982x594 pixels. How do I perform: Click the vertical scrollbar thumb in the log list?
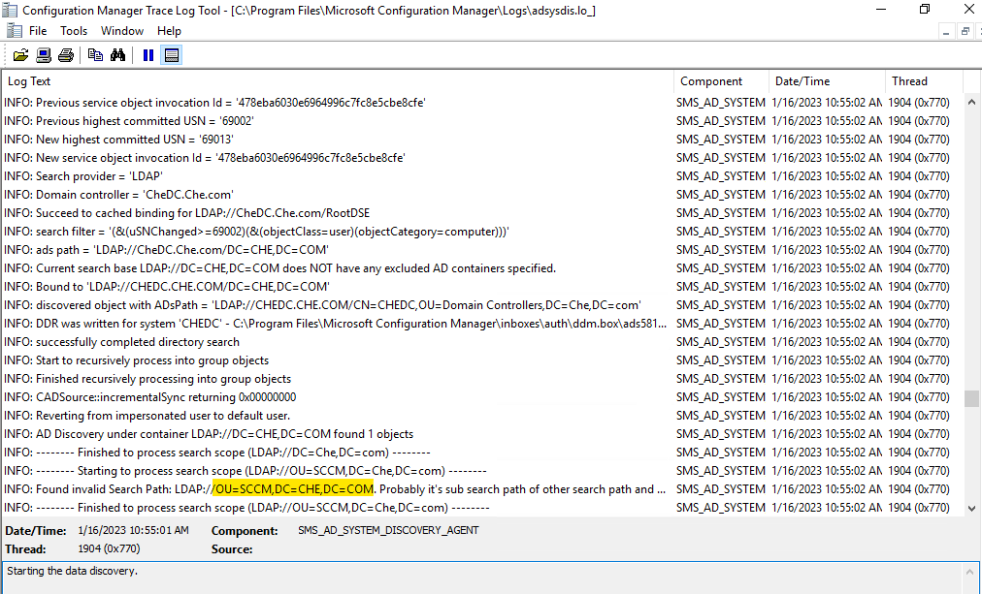971,398
